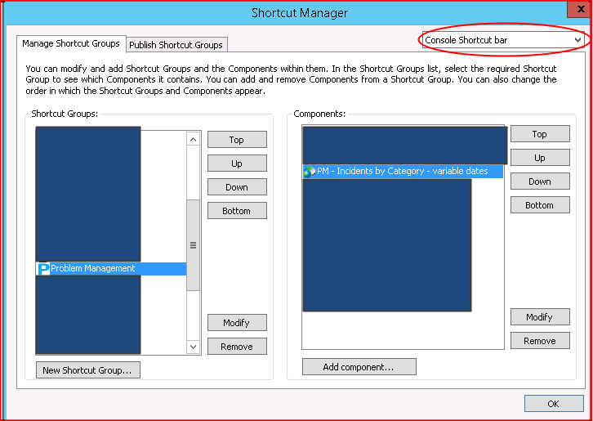Screen dimensions: 593x421
Task: Confirm the dialog with OK
Action: pos(554,404)
